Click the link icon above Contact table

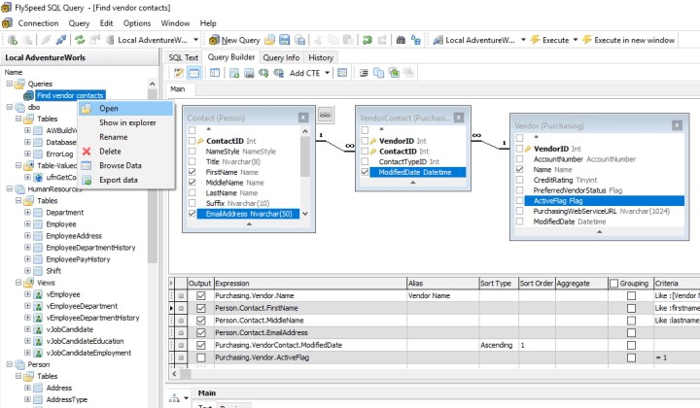325,115
